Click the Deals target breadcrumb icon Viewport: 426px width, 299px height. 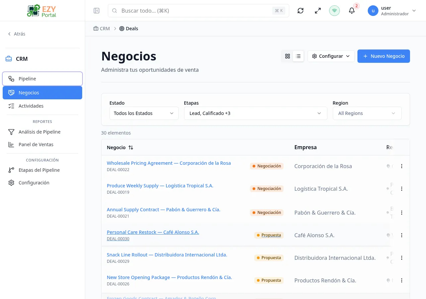coord(122,29)
